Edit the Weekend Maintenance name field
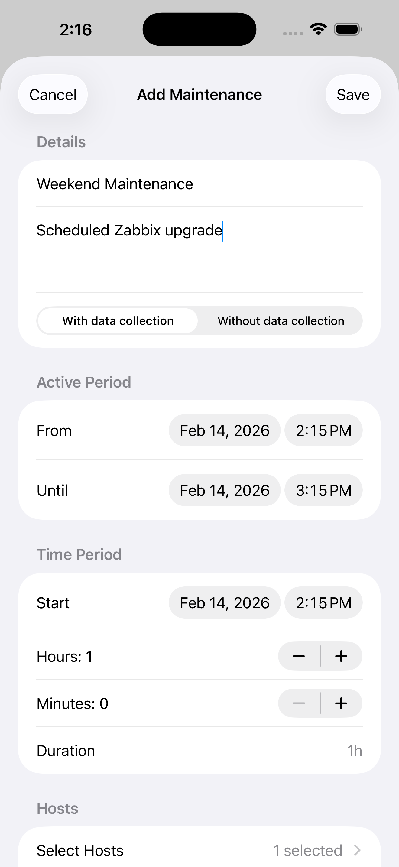The height and width of the screenshot is (867, 399). [x=199, y=184]
